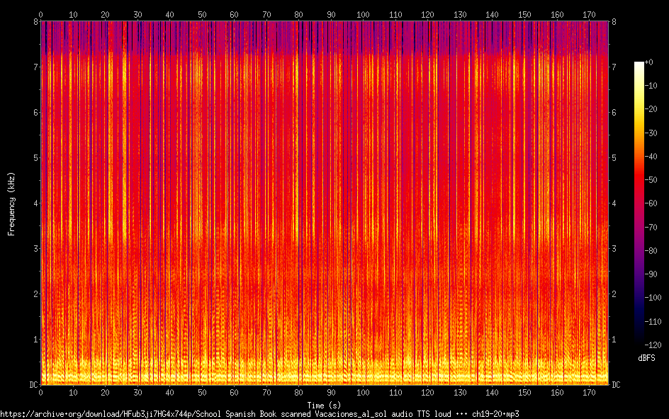Select the DC label on the left frequency axis
669x419 pixels.
pos(33,385)
